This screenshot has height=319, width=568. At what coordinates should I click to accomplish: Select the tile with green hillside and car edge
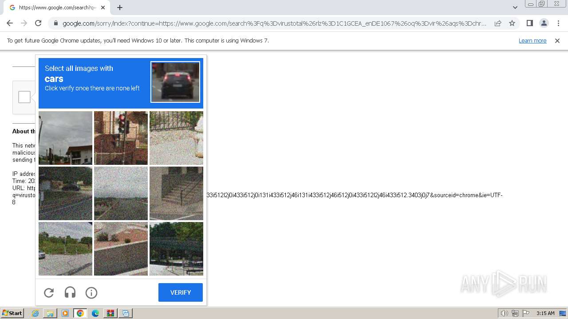tap(65, 249)
